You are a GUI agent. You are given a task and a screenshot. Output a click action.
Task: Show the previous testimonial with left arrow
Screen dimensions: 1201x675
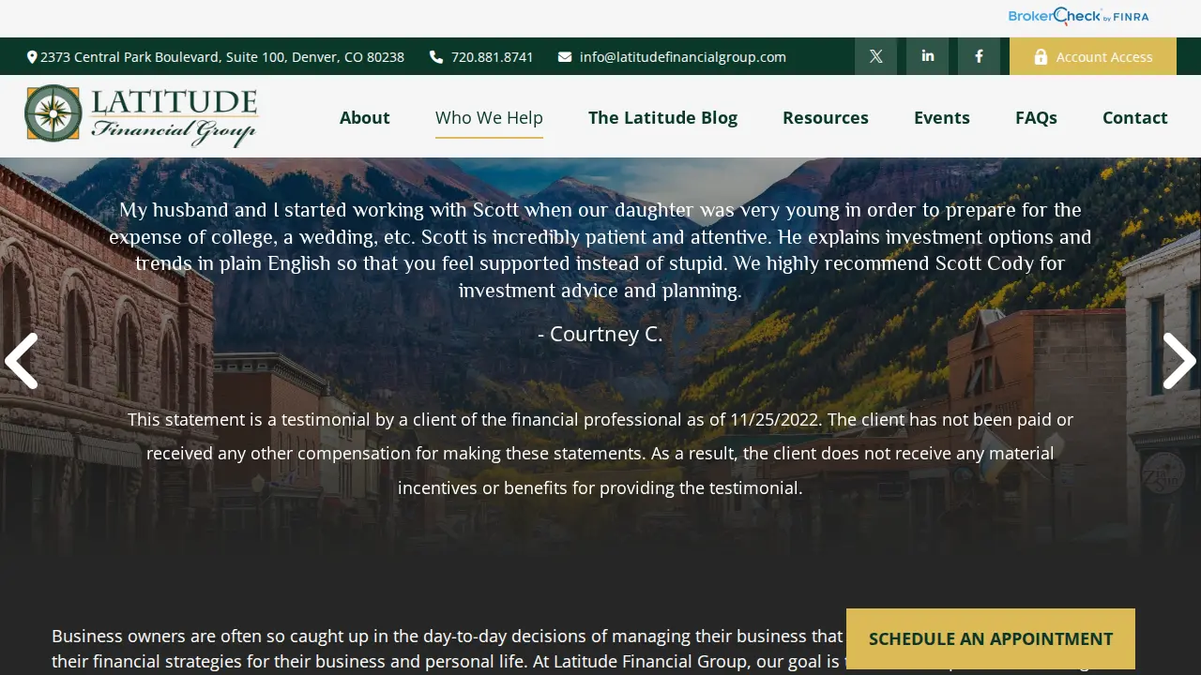click(21, 361)
